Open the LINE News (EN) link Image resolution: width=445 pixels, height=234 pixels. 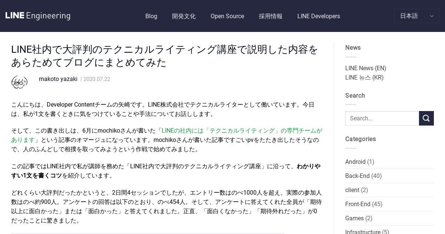point(366,68)
